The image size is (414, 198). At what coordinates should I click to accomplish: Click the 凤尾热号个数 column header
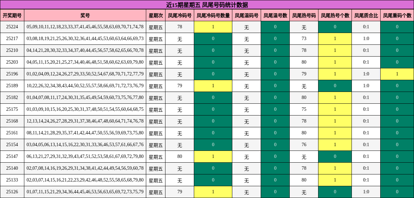pos(335,15)
